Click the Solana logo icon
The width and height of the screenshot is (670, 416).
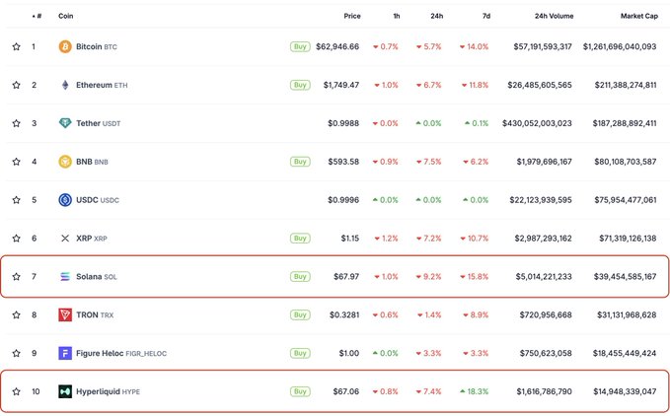[x=65, y=276]
